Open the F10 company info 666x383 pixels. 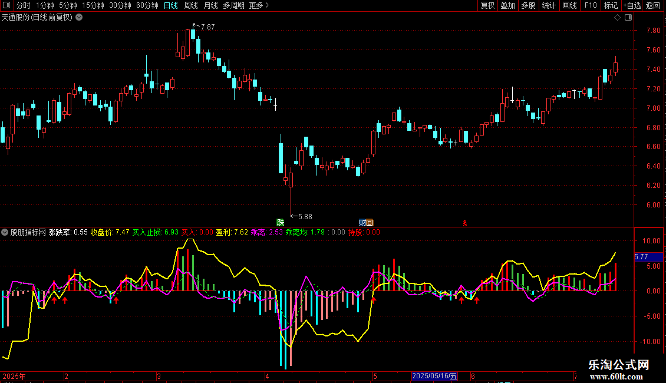pyautogui.click(x=591, y=5)
